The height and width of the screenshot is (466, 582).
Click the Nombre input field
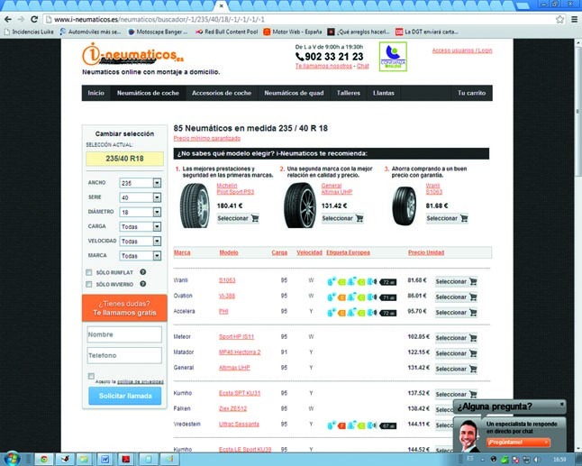(x=124, y=334)
